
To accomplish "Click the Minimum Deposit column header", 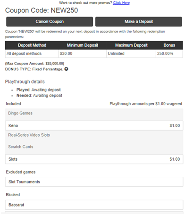I will coord(83,45).
